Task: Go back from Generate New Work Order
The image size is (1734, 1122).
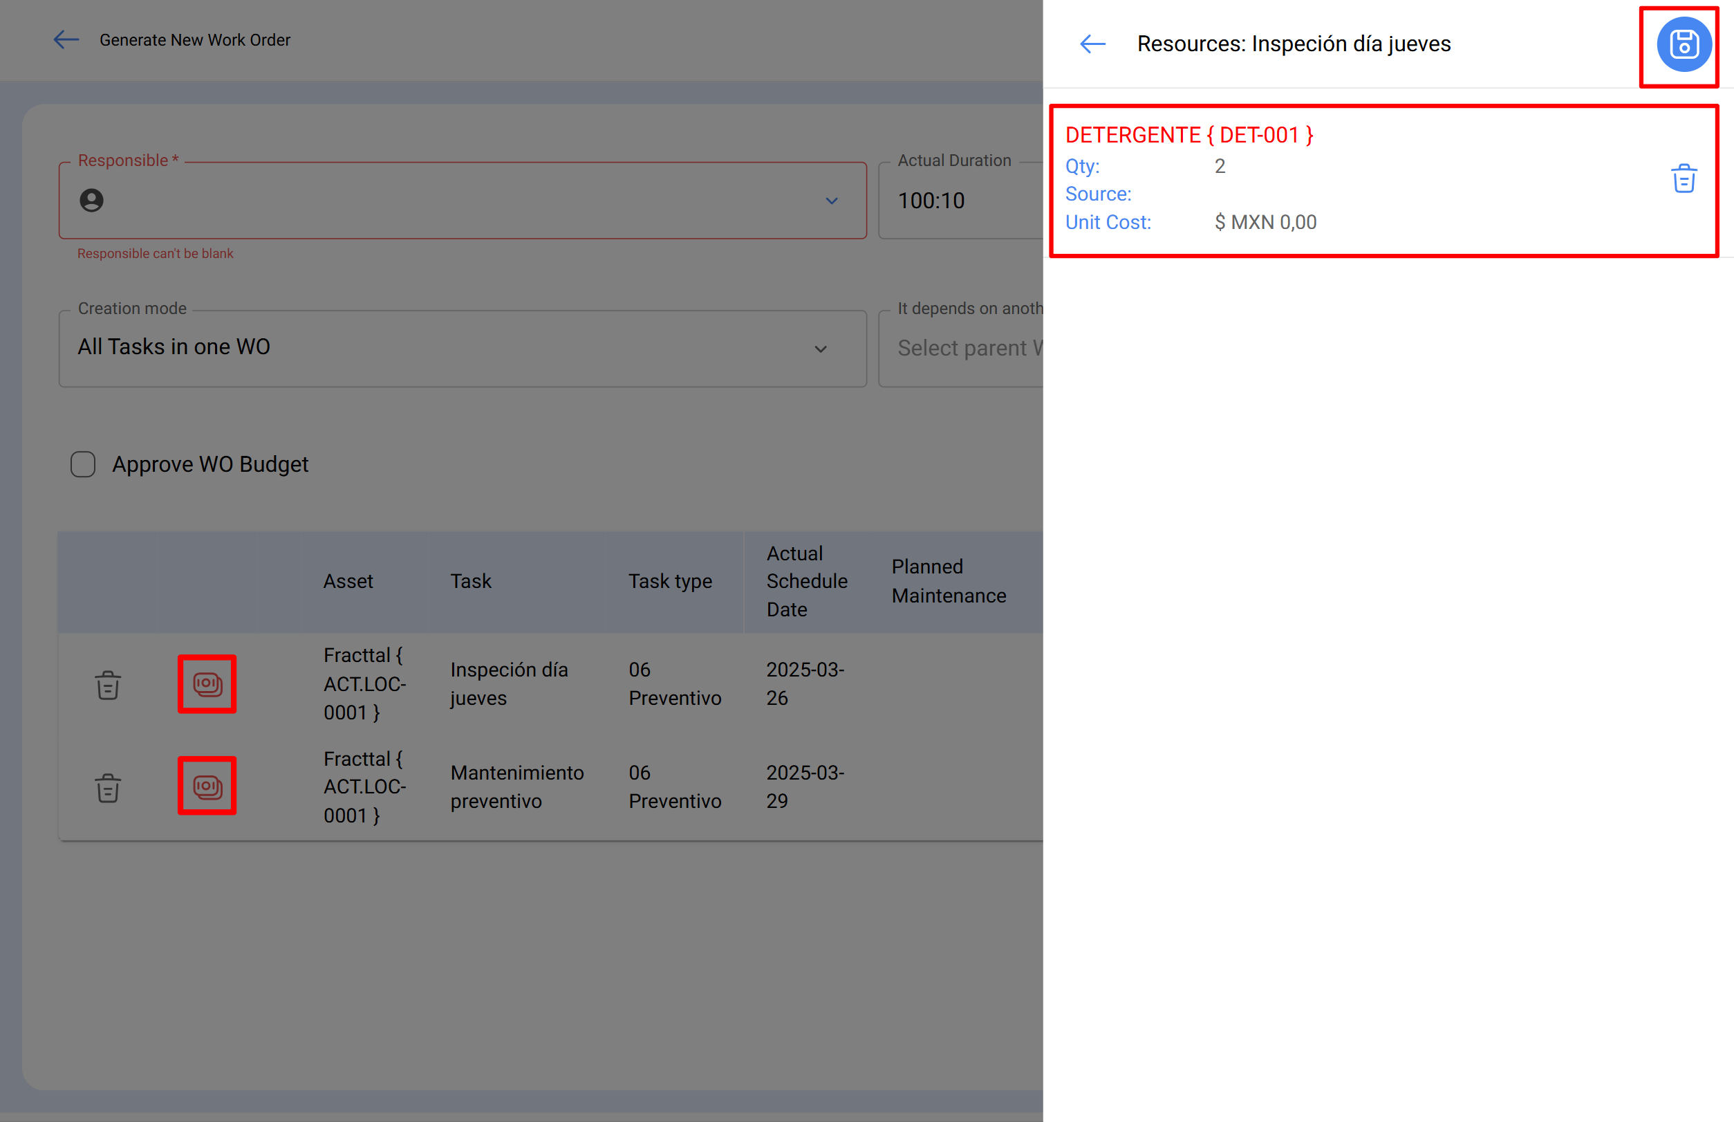Action: click(x=66, y=40)
